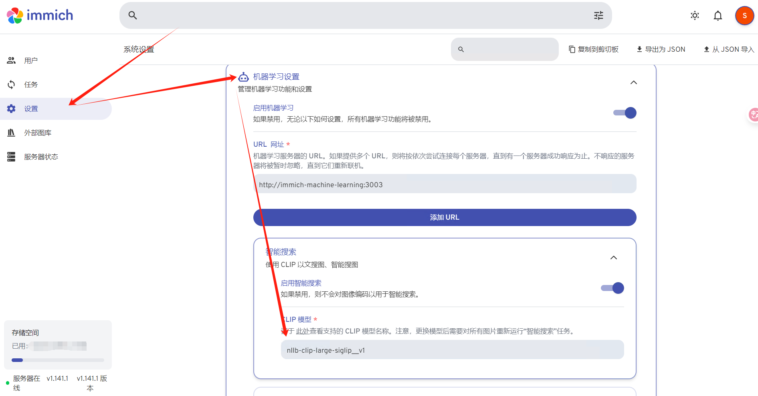Disable the 启用机器学习 toggle
The height and width of the screenshot is (396, 758).
(x=625, y=113)
